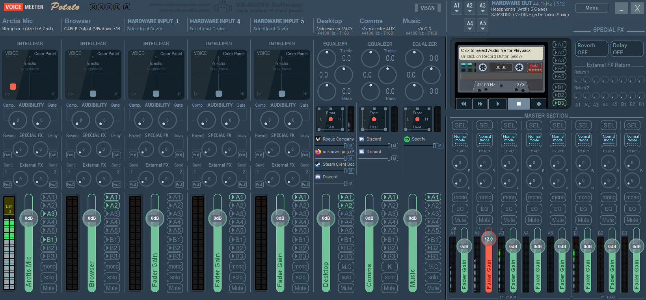This screenshot has height=300, width=646.
Task: Click the K button on Comms strip
Action: point(389,267)
